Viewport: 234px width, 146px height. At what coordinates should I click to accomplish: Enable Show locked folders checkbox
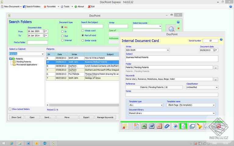pos(10,109)
